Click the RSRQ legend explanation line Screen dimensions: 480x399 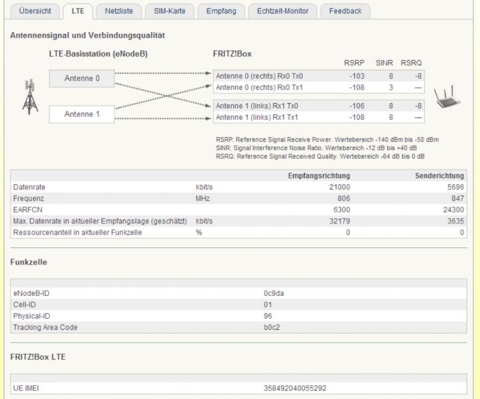(x=320, y=156)
